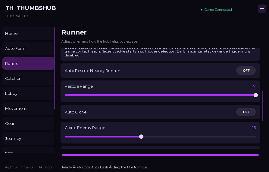Click the Rescue Range label
The height and width of the screenshot is (172, 269).
click(x=79, y=86)
